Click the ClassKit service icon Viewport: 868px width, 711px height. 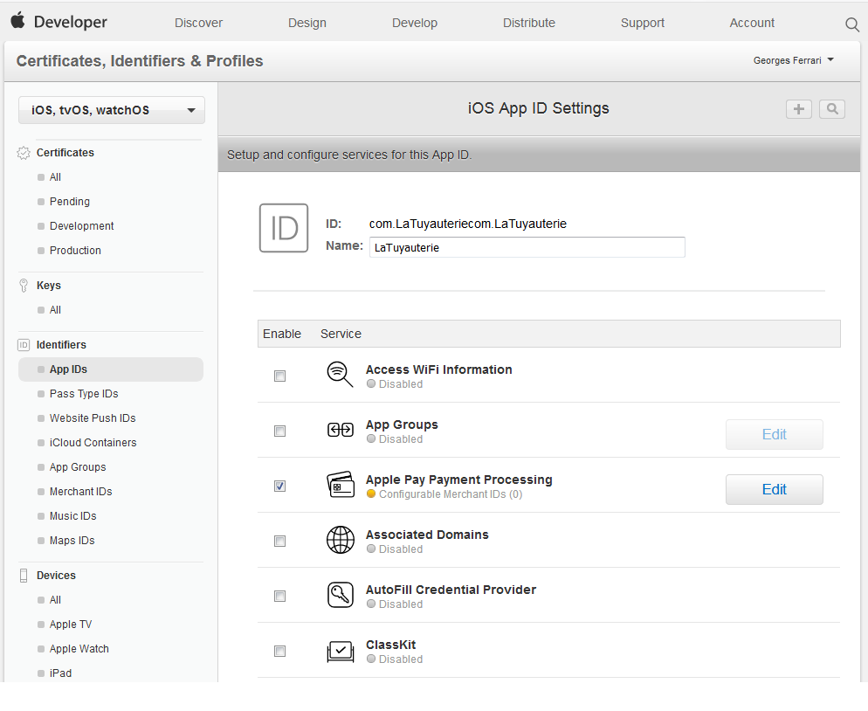coord(340,651)
